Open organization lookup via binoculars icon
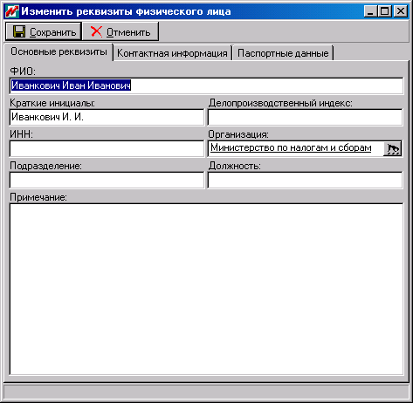The image size is (413, 403). (x=392, y=149)
